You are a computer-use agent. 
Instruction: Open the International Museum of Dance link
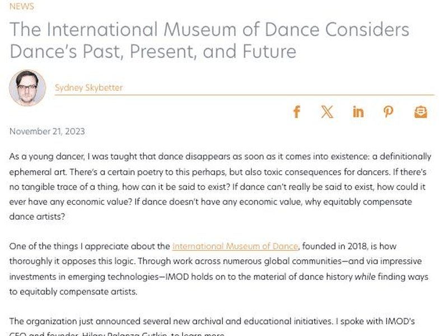coord(235,246)
